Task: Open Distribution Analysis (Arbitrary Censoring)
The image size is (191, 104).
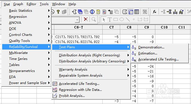Action: click(x=91, y=61)
